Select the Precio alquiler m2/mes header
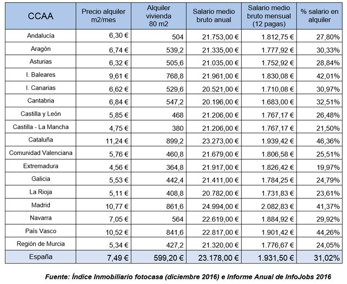 103,16
